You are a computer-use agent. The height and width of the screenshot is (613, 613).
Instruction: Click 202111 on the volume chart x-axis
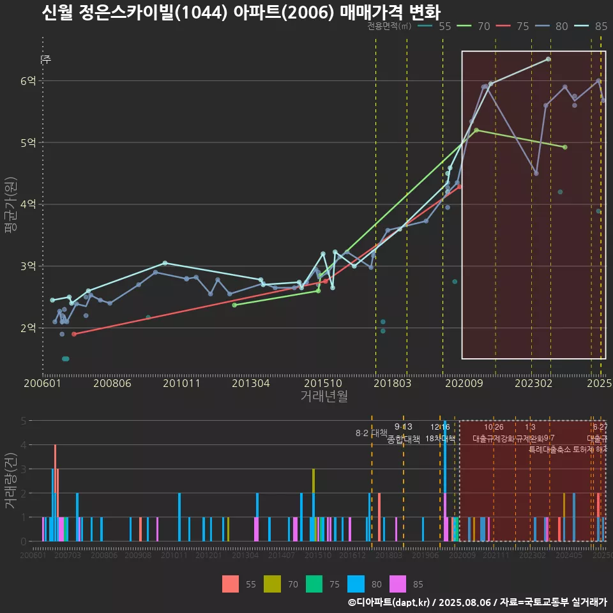click(496, 555)
